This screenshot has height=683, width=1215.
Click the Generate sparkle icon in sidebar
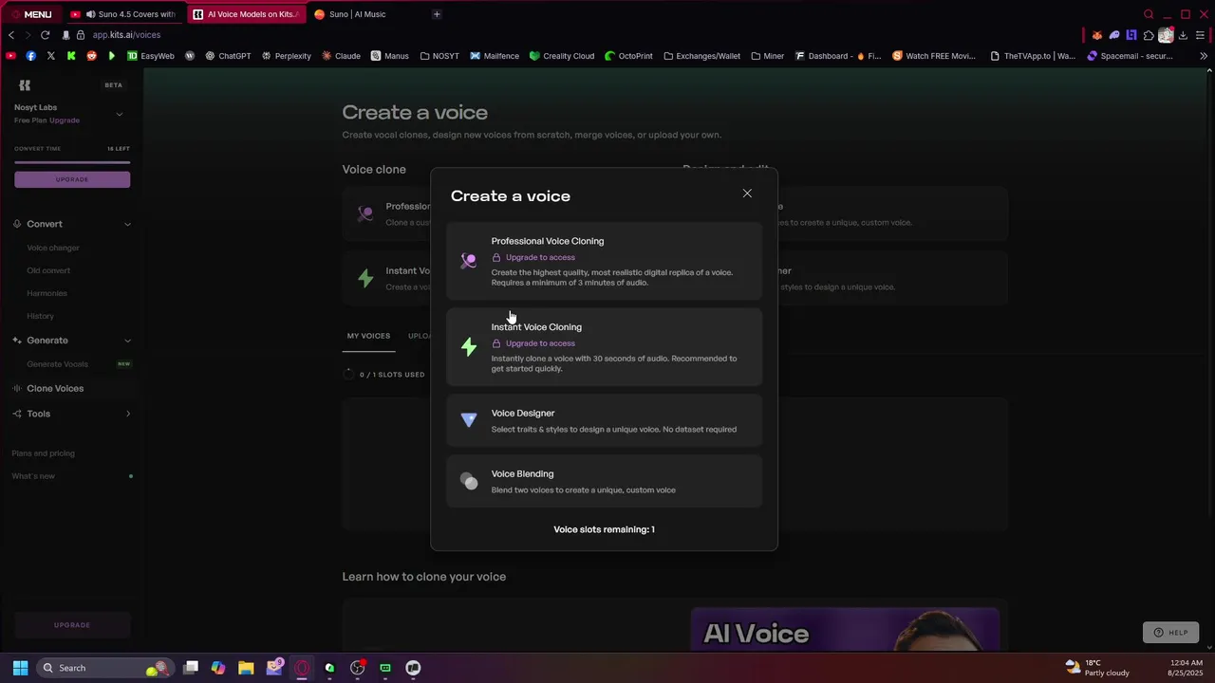(x=17, y=341)
